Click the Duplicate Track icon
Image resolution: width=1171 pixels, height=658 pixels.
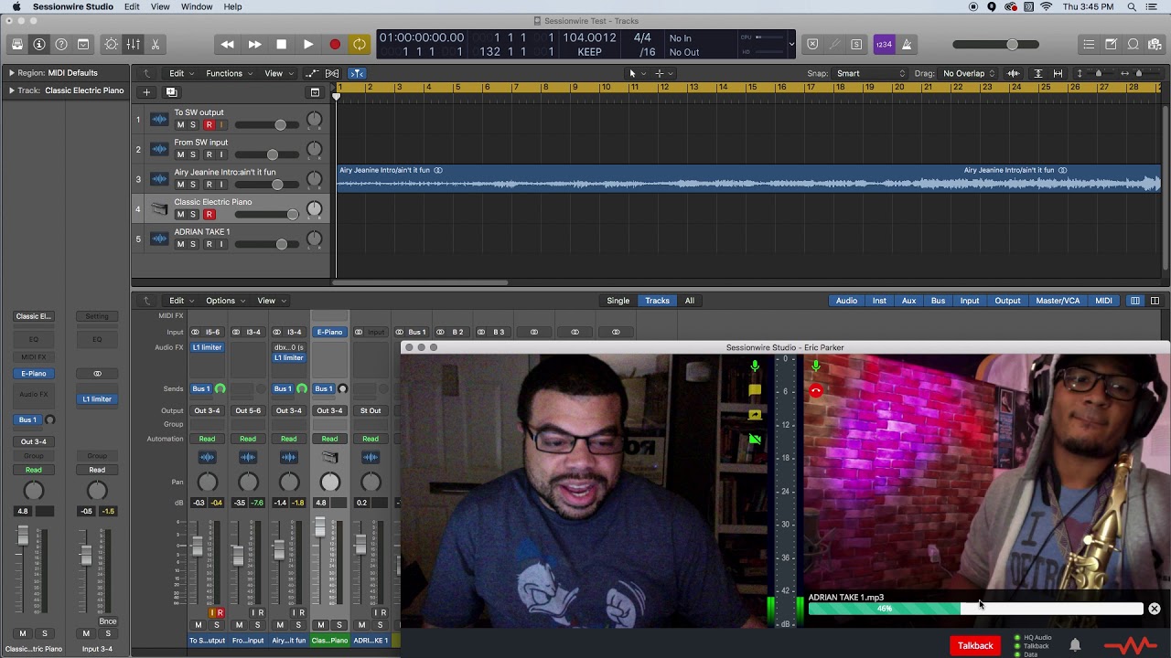point(171,91)
